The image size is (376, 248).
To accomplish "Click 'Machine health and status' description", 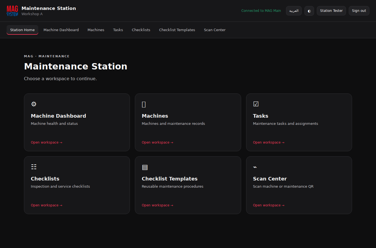I will coord(54,124).
